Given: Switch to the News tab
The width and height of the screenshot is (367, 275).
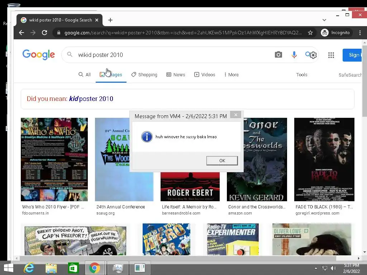Looking at the screenshot, I should (x=176, y=74).
